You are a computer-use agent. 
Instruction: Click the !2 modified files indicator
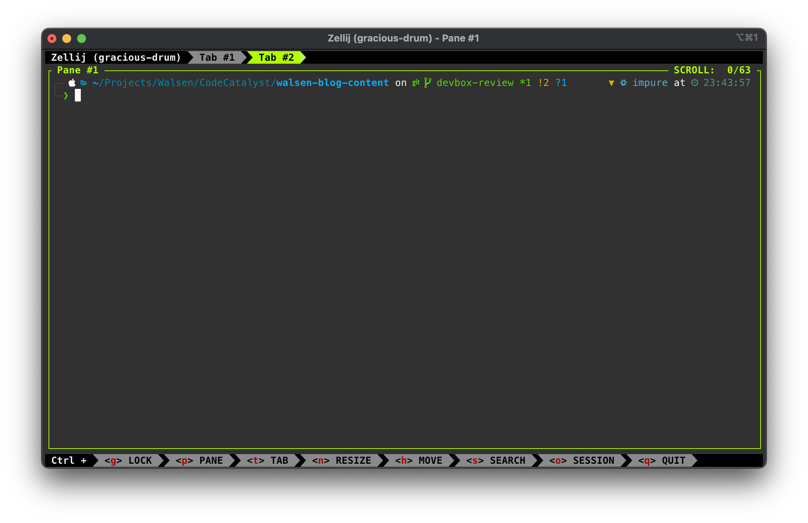tap(543, 83)
